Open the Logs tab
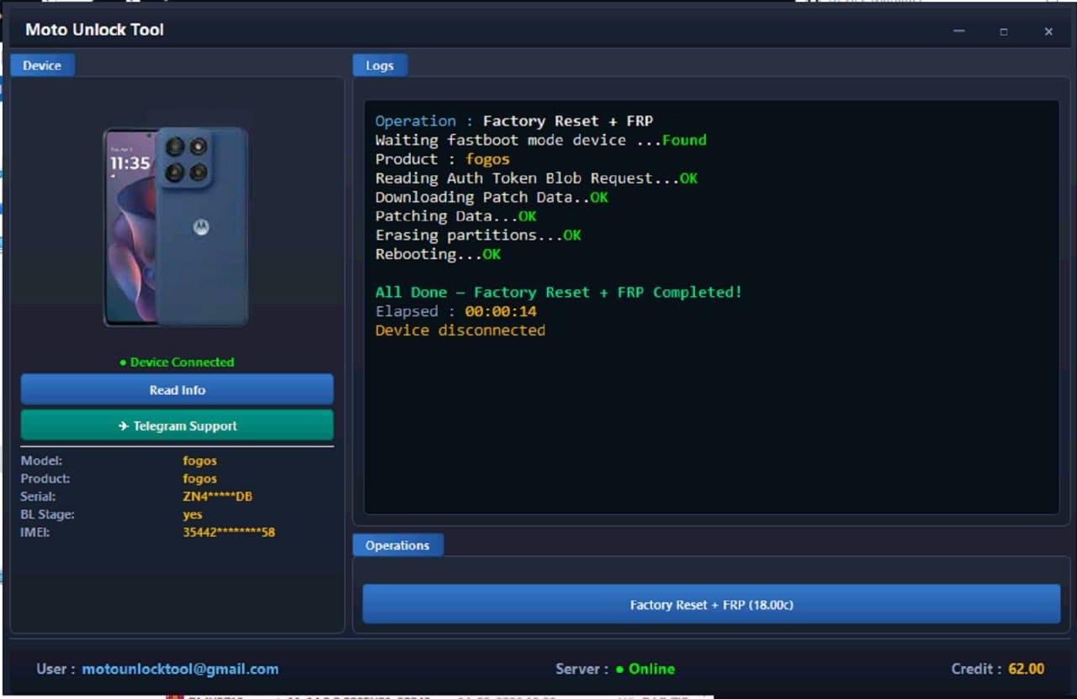1077x699 pixels. click(x=379, y=66)
